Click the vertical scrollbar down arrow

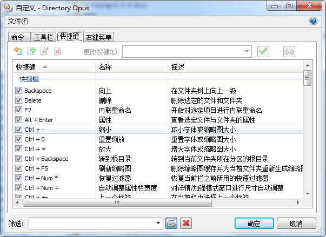point(308,194)
